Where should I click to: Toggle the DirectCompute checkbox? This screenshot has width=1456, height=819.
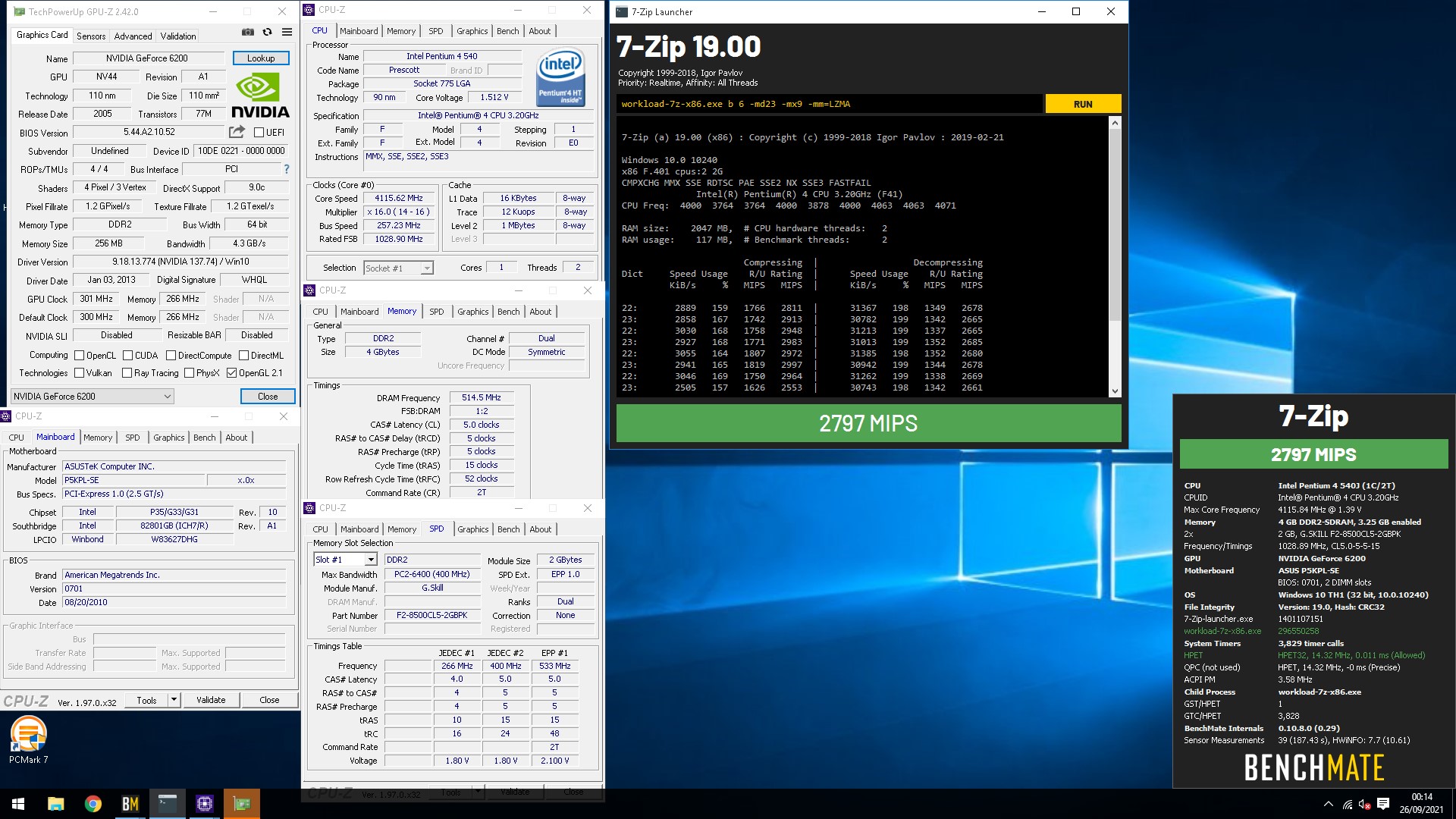(171, 355)
